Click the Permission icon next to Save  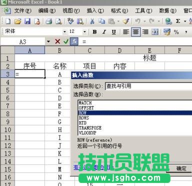click(37, 21)
